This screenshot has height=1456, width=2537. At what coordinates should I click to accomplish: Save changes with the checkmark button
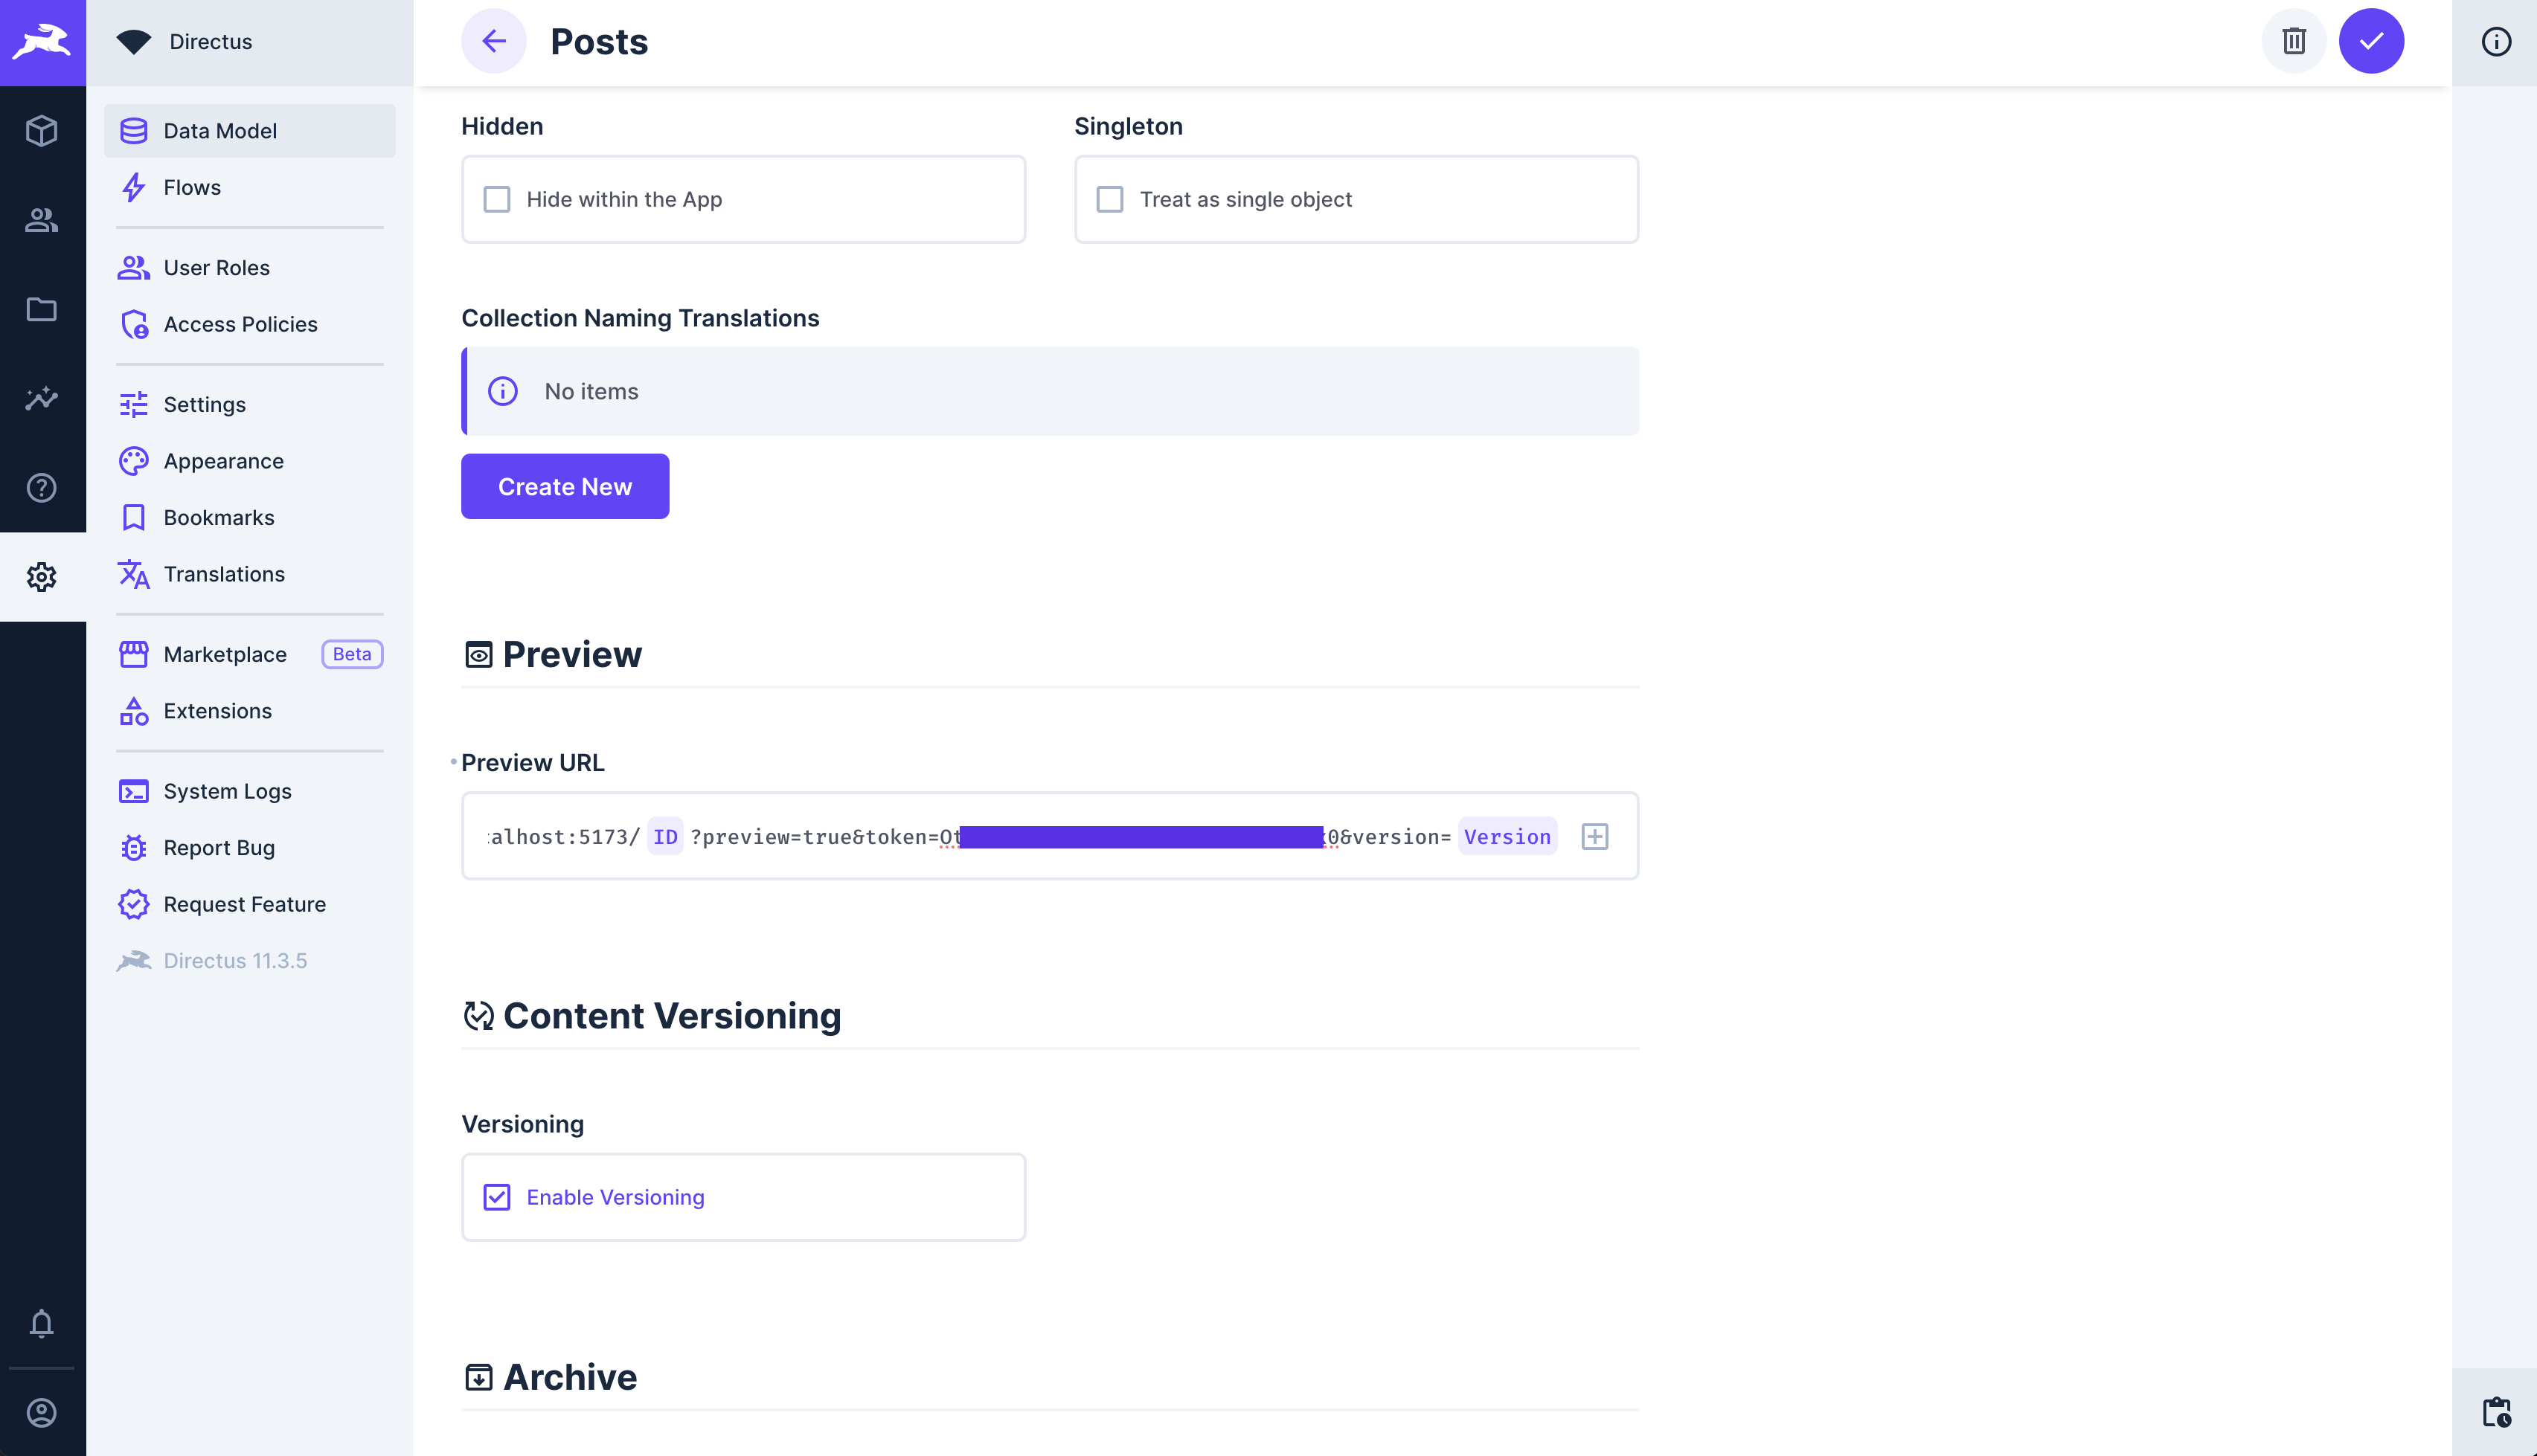click(2373, 41)
